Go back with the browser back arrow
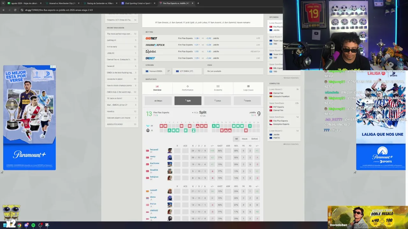Viewport: 408px width, 229px height. [4, 10]
